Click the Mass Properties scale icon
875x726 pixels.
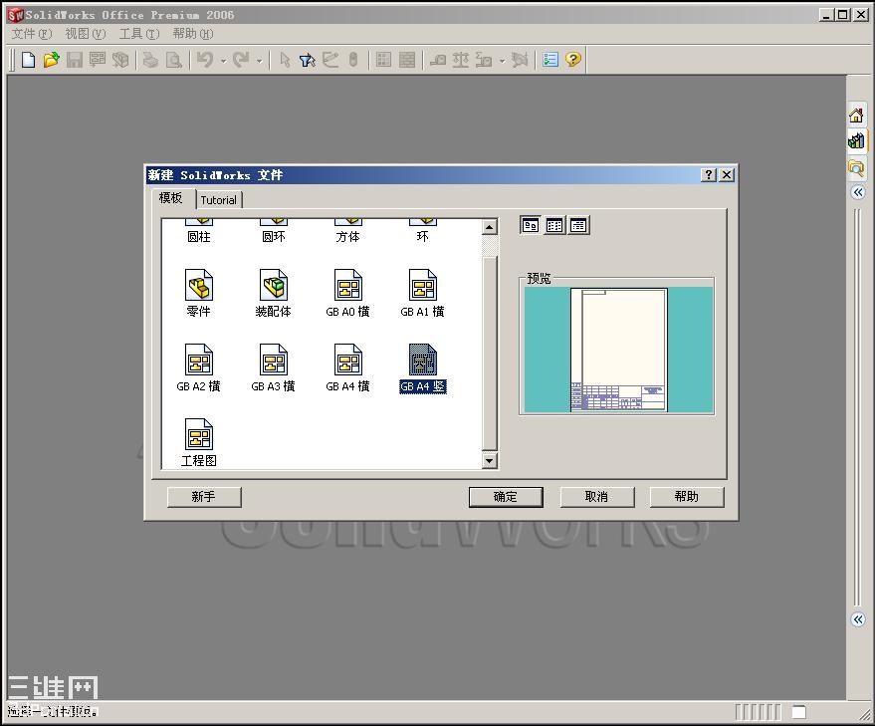460,59
